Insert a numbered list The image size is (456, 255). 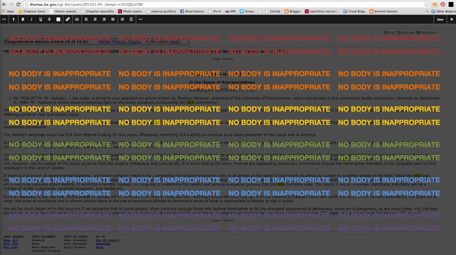[131, 19]
